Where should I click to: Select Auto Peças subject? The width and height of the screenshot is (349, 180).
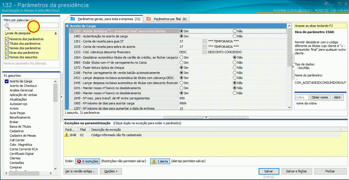click(17, 113)
